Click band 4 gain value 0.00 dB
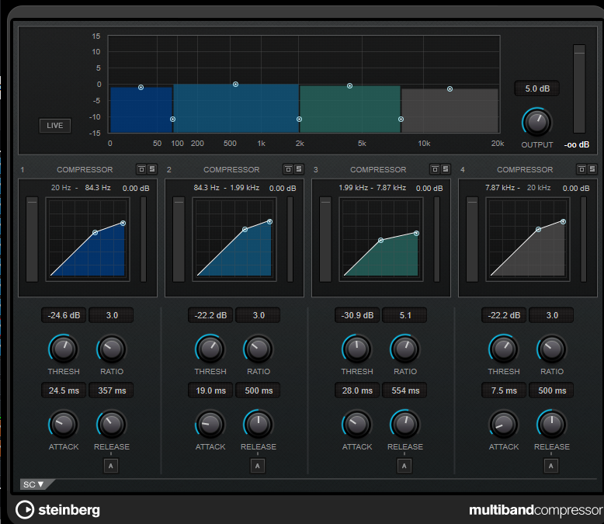 (576, 189)
